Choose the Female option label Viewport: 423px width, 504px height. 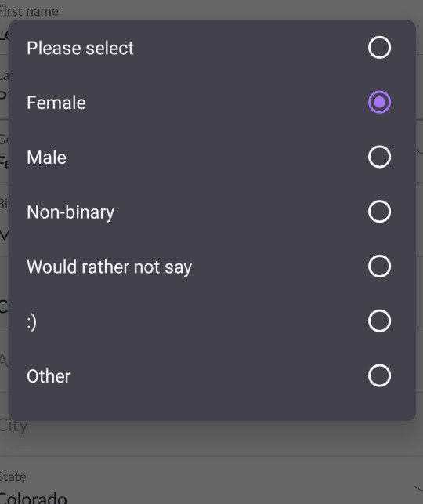point(56,103)
